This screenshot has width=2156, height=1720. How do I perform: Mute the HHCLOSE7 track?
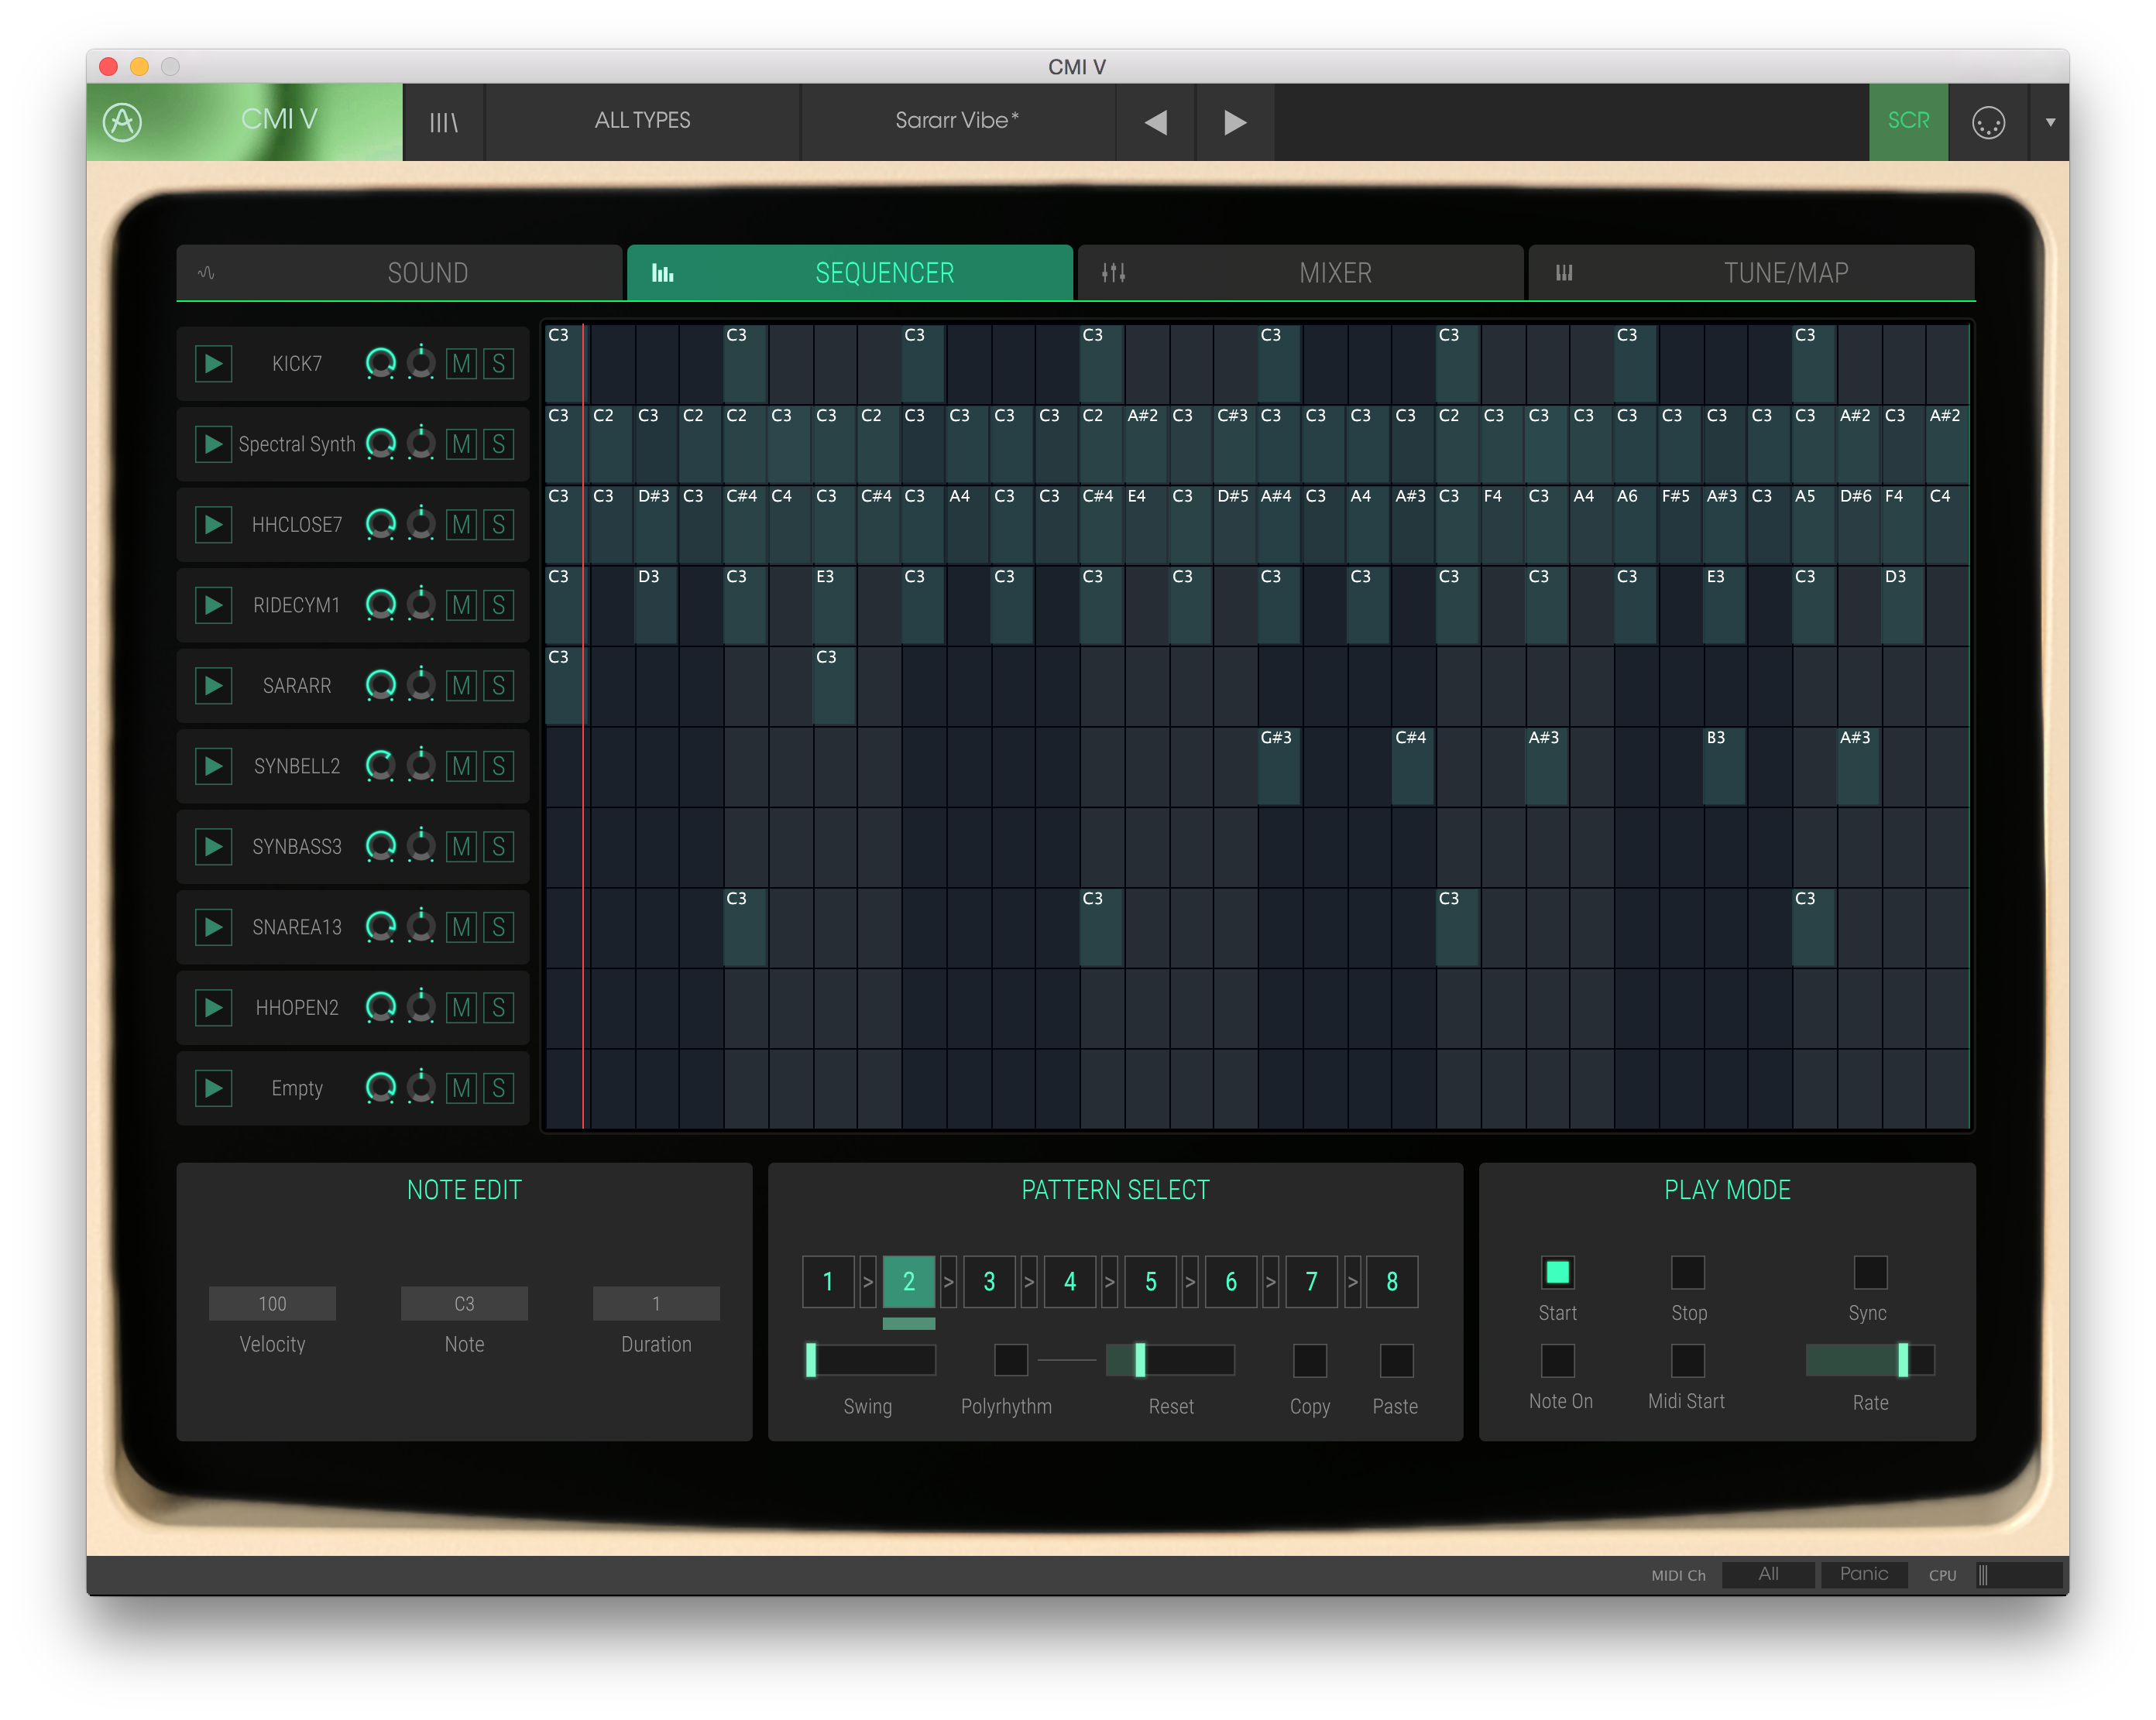click(x=461, y=525)
